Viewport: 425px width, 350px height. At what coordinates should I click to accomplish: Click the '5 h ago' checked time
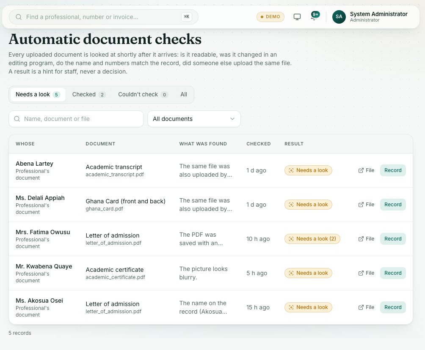pyautogui.click(x=257, y=273)
